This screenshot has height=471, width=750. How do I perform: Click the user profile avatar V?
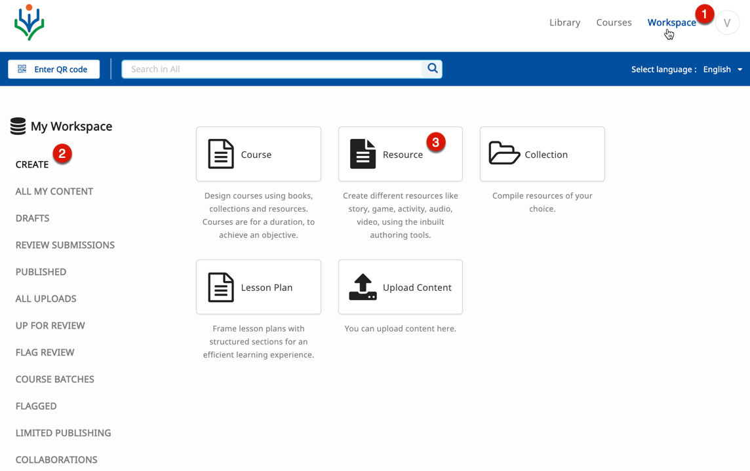[727, 23]
